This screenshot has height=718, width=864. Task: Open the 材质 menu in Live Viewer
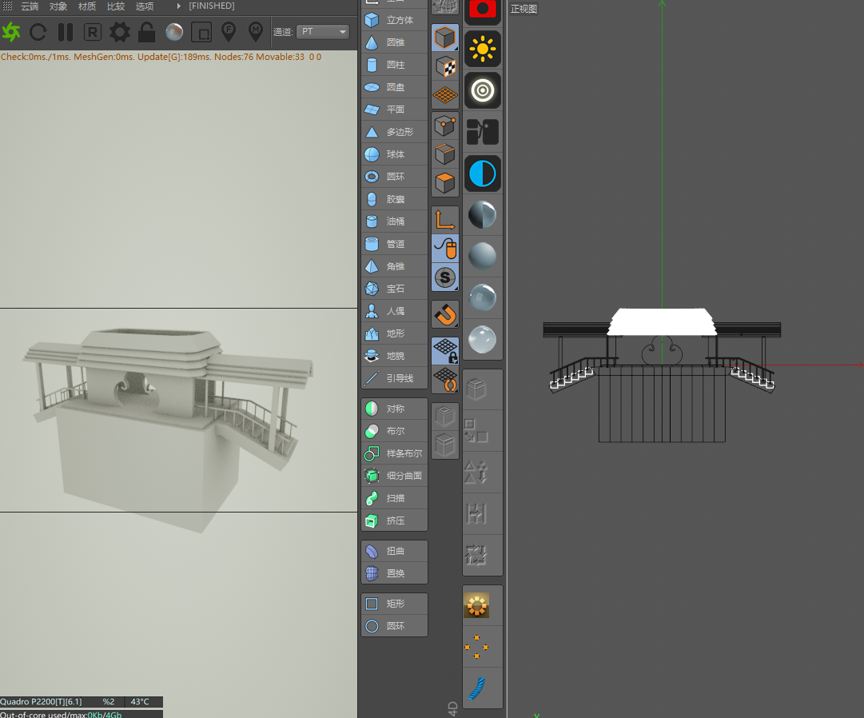(x=87, y=6)
